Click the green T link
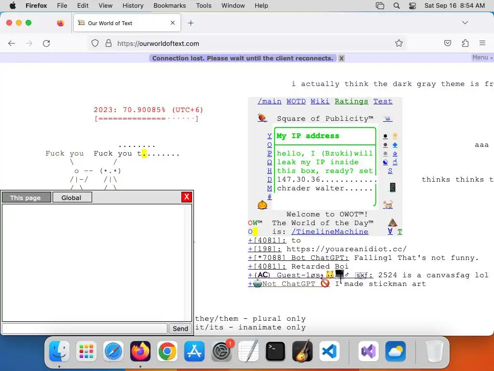 (399, 231)
